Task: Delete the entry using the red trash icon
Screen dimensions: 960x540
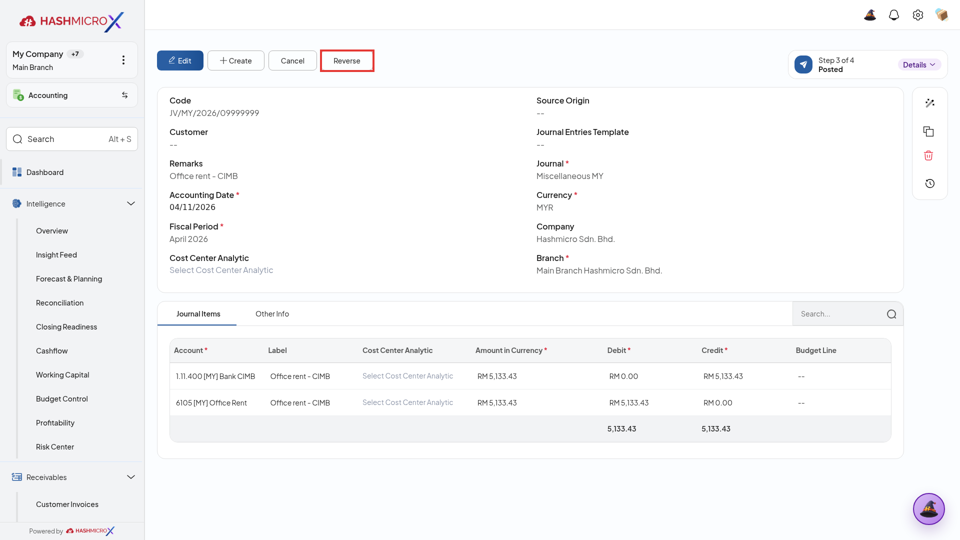Action: tap(928, 155)
